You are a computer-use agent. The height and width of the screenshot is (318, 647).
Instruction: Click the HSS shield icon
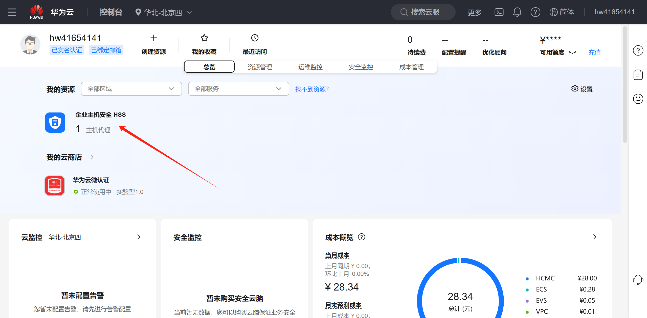point(55,123)
